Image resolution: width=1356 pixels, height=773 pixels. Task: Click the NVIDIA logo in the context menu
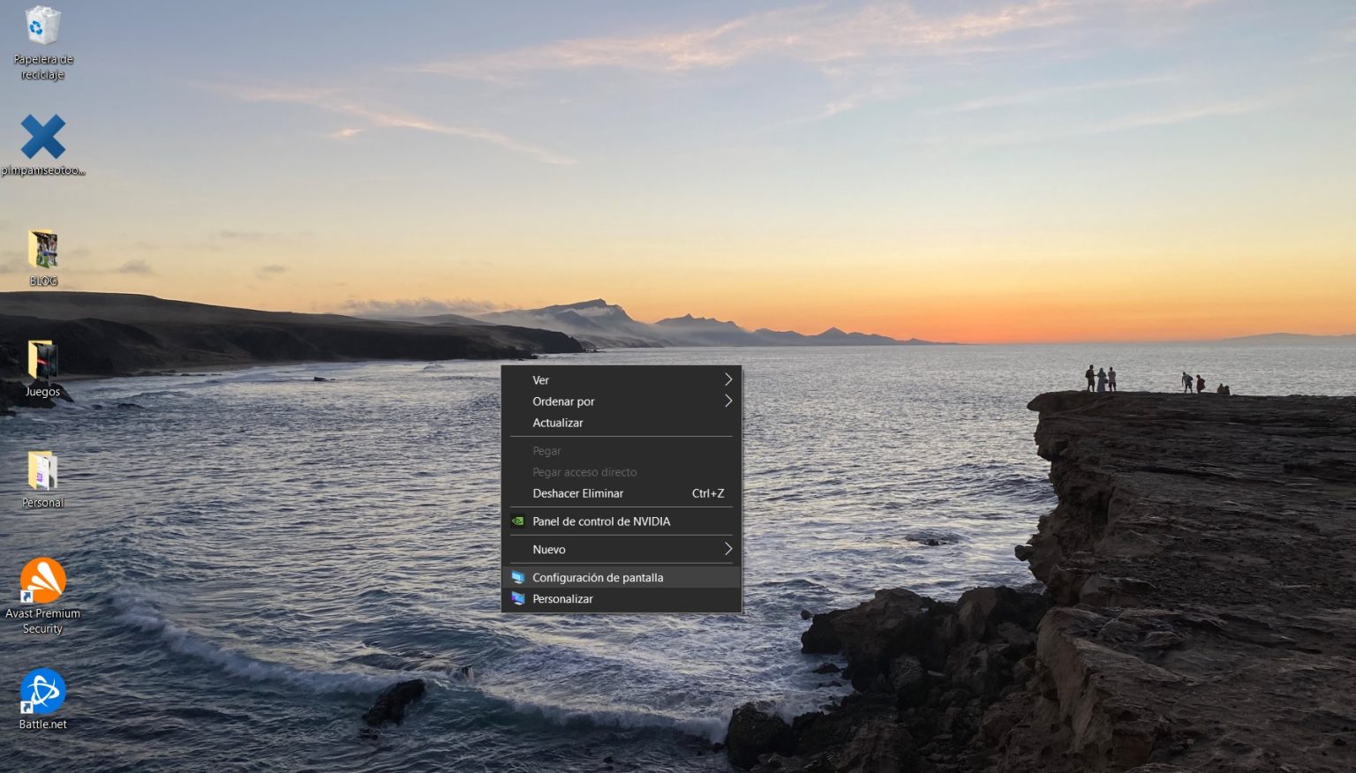tap(517, 521)
